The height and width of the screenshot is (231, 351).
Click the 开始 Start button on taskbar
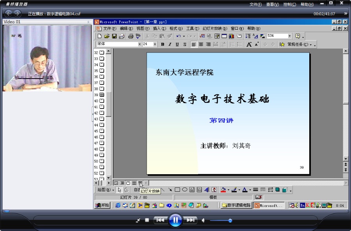point(102,205)
